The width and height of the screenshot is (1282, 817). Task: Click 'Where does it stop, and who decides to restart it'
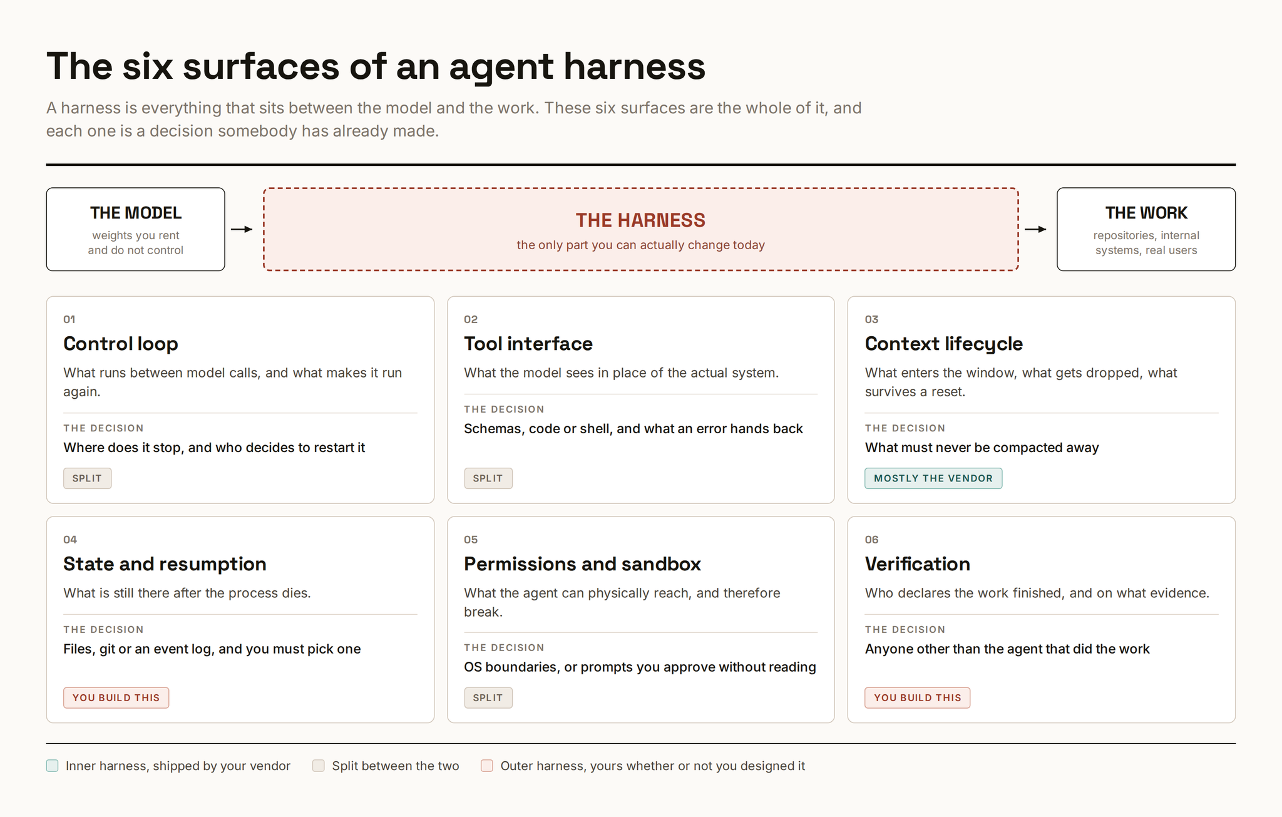click(x=214, y=448)
